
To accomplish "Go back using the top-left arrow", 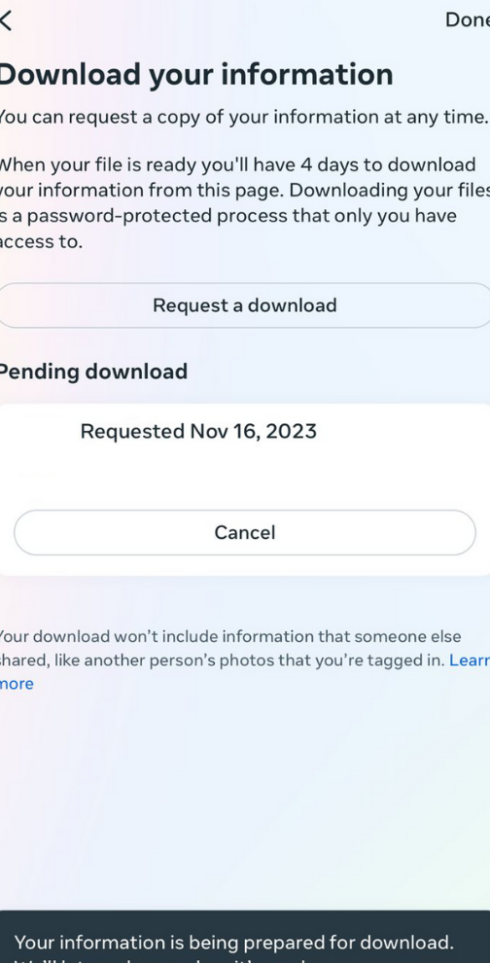I will coord(6,20).
